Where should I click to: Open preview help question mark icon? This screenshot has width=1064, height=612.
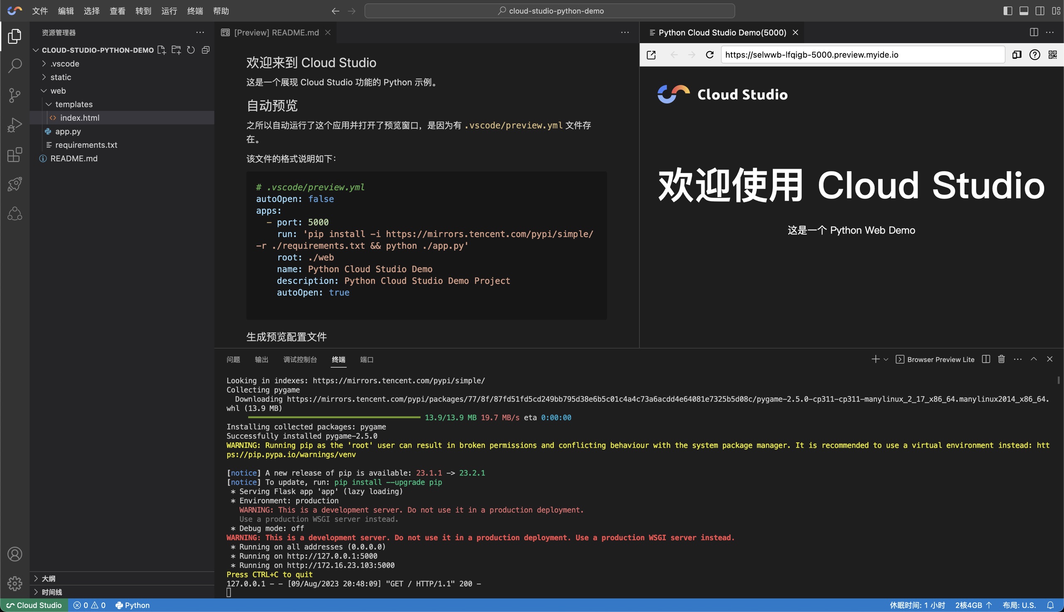[x=1034, y=54]
